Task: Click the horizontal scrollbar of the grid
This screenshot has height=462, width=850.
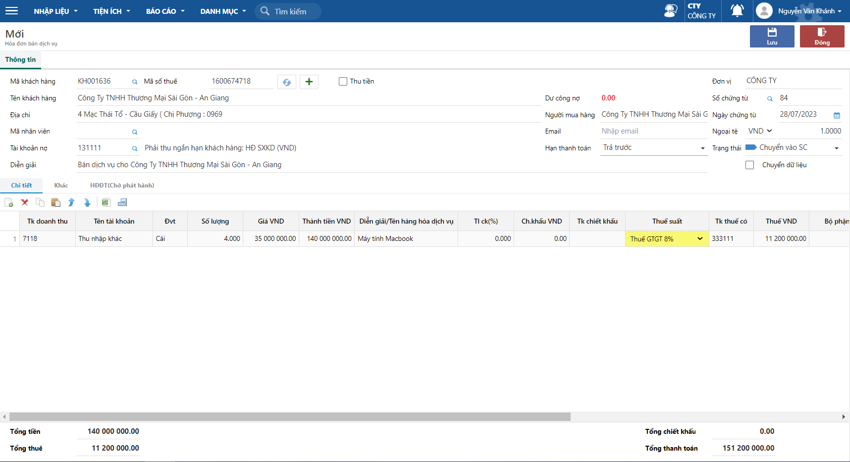Action: pyautogui.click(x=290, y=417)
